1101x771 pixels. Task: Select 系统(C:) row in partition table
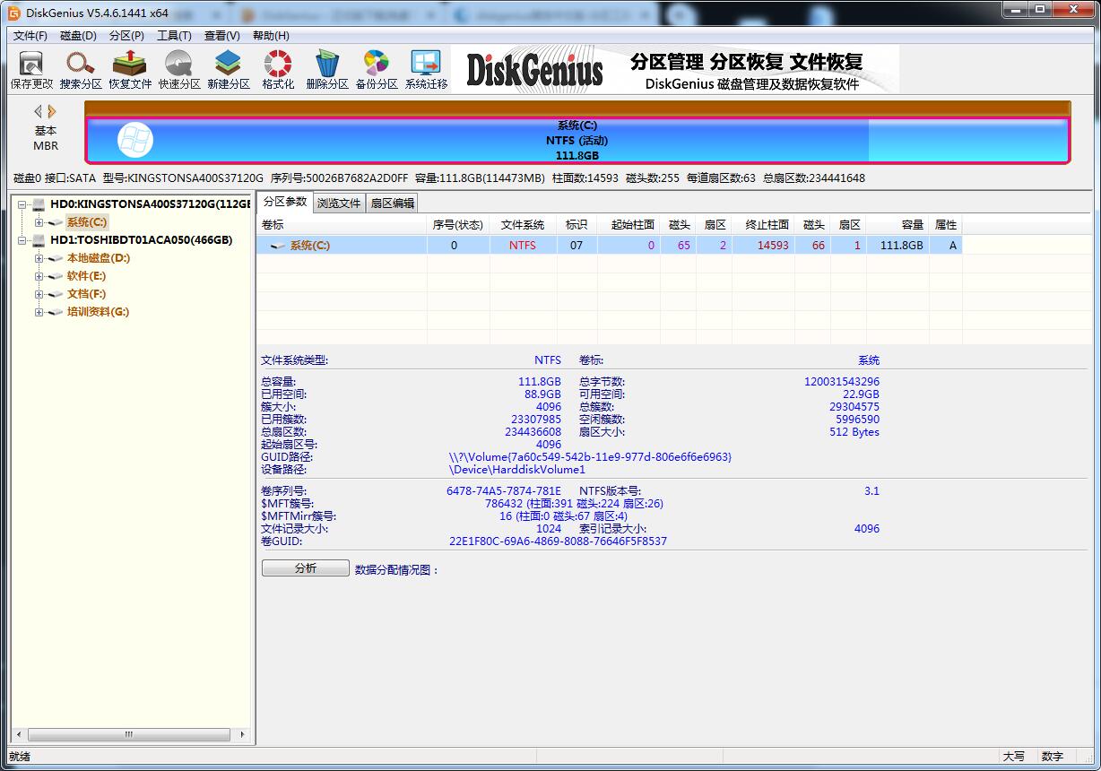click(x=609, y=245)
